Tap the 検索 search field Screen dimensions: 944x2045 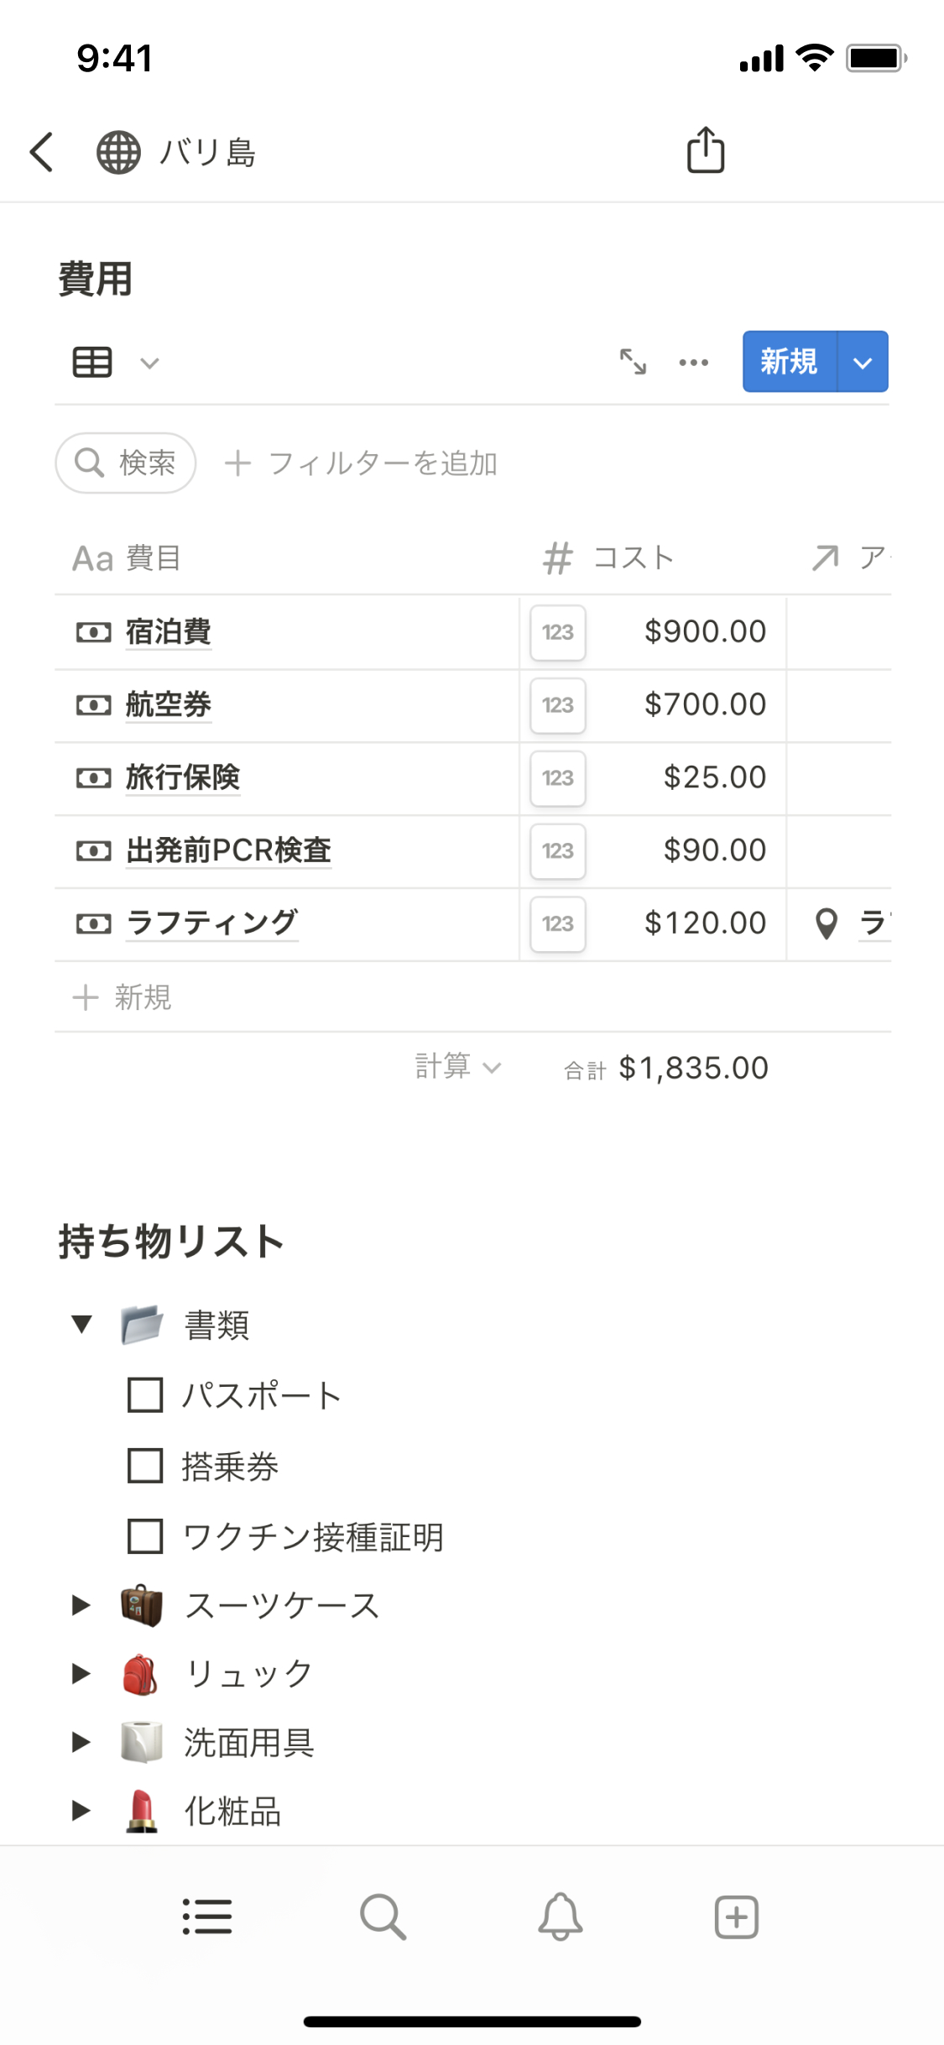pyautogui.click(x=126, y=463)
